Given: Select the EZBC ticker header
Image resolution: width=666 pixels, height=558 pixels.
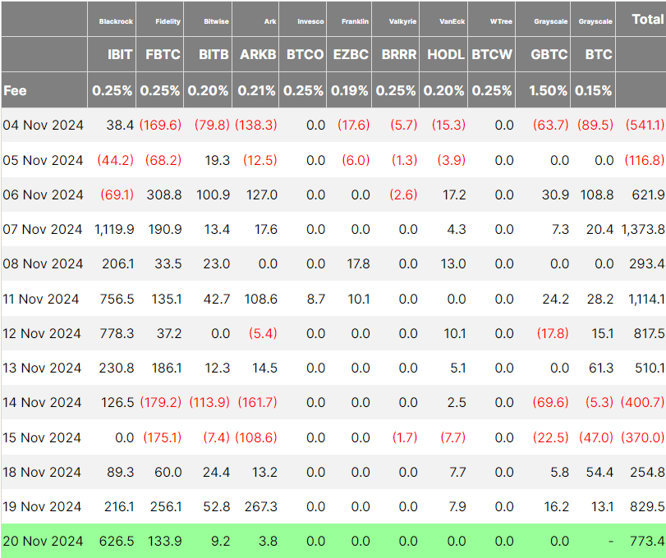Looking at the screenshot, I should 350,55.
